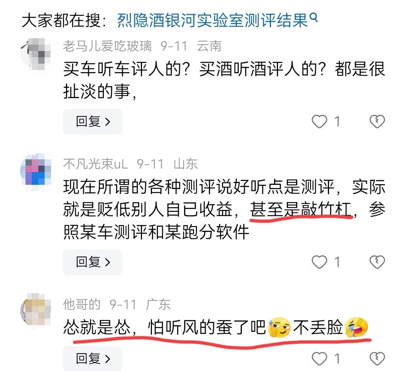Open username 不凡光束uL
The height and width of the screenshot is (371, 408).
click(96, 164)
